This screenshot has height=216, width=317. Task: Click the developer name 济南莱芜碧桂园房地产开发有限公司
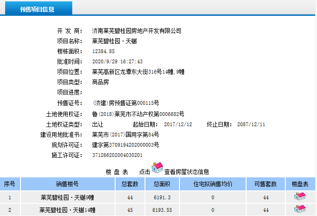(137, 31)
